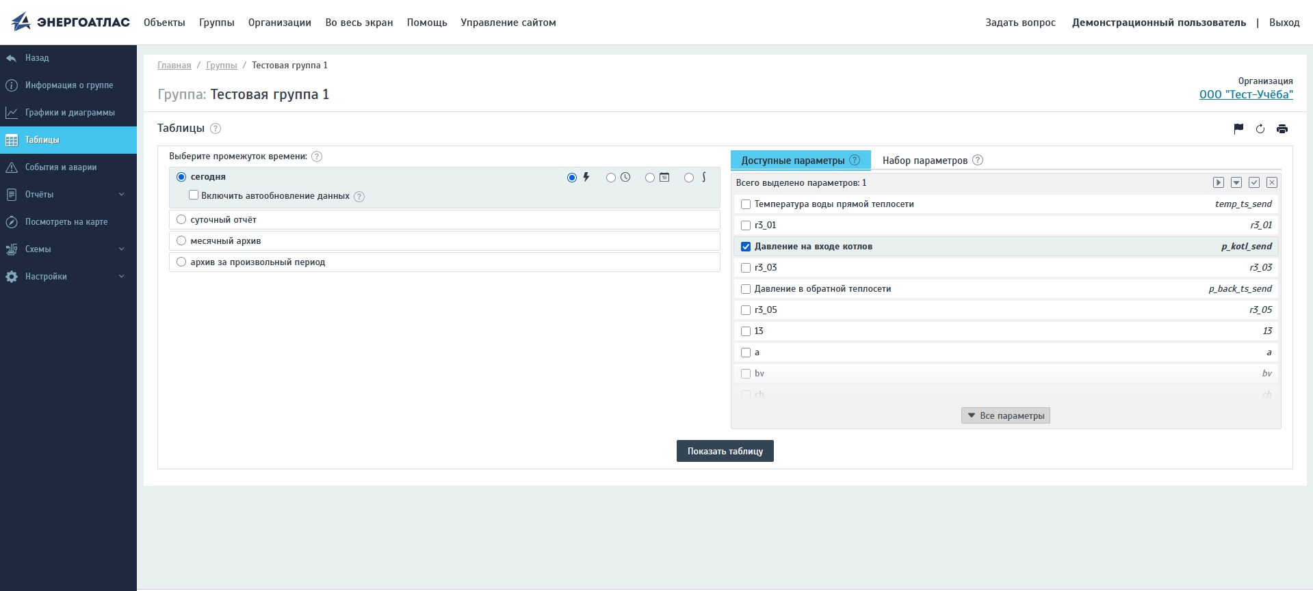
Task: Click the clock icon in the сегодня row
Action: [625, 177]
